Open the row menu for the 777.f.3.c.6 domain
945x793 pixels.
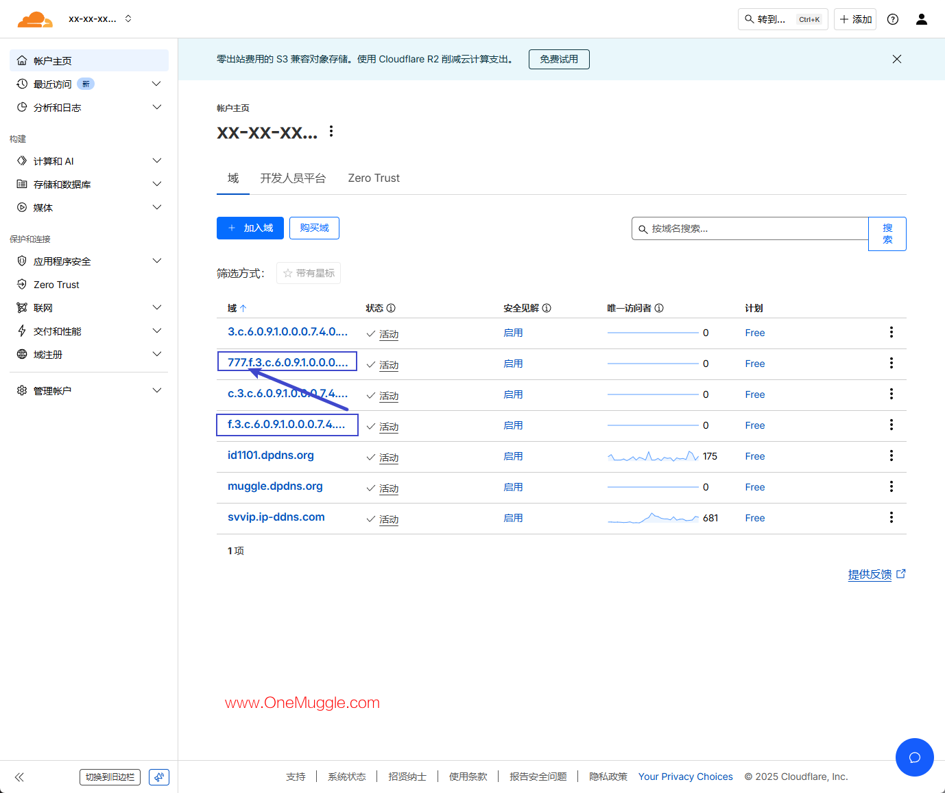892,363
